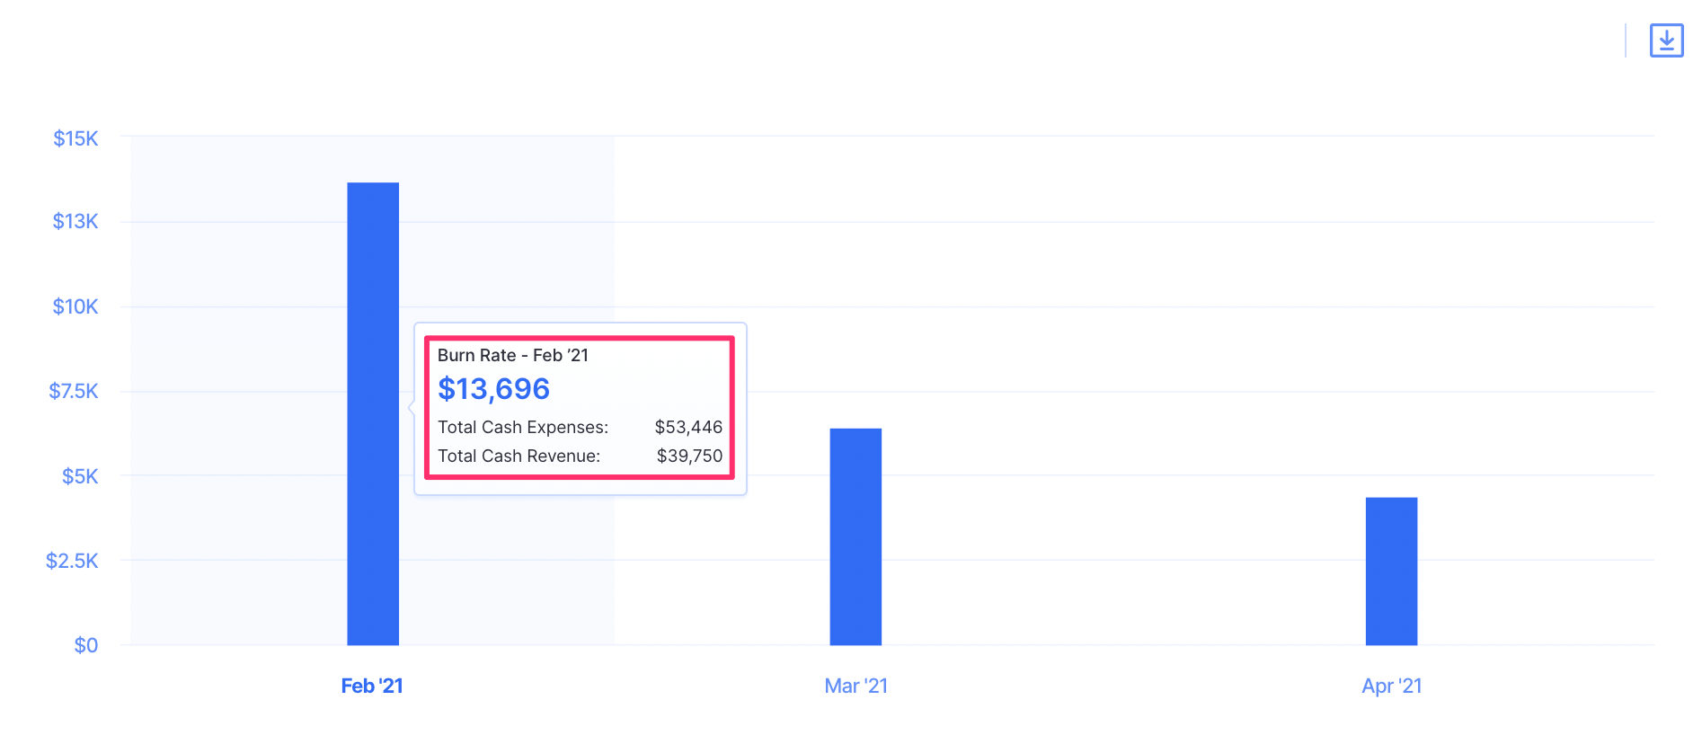Click the $15K y-axis label
1702x753 pixels.
click(75, 138)
